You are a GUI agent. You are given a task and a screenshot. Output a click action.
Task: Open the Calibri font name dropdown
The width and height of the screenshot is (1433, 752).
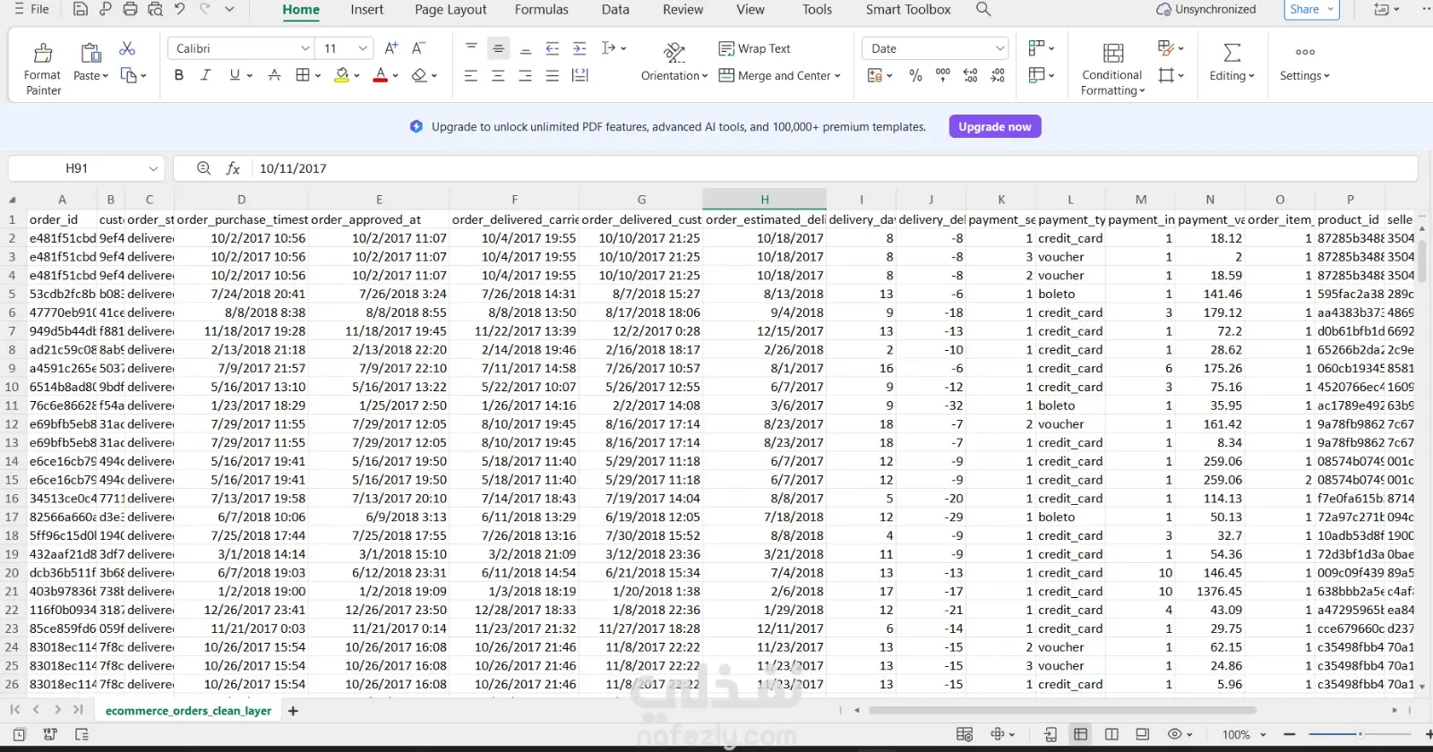pos(305,48)
